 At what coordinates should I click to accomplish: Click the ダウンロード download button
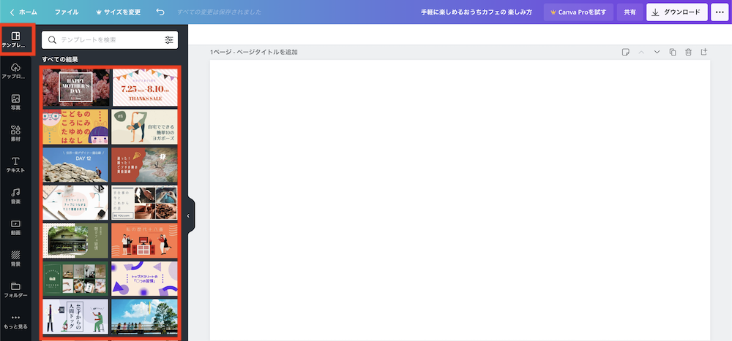coord(676,12)
